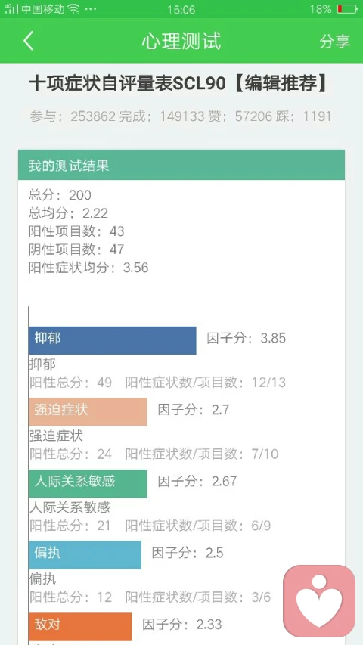Open the pink heart floating icon

coord(319,600)
